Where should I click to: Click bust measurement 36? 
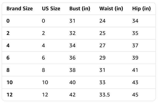72,58
